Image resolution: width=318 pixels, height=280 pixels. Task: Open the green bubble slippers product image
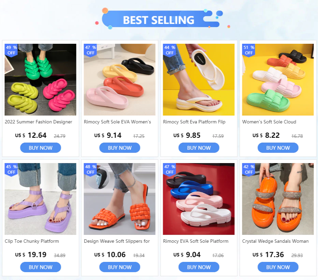click(40, 80)
